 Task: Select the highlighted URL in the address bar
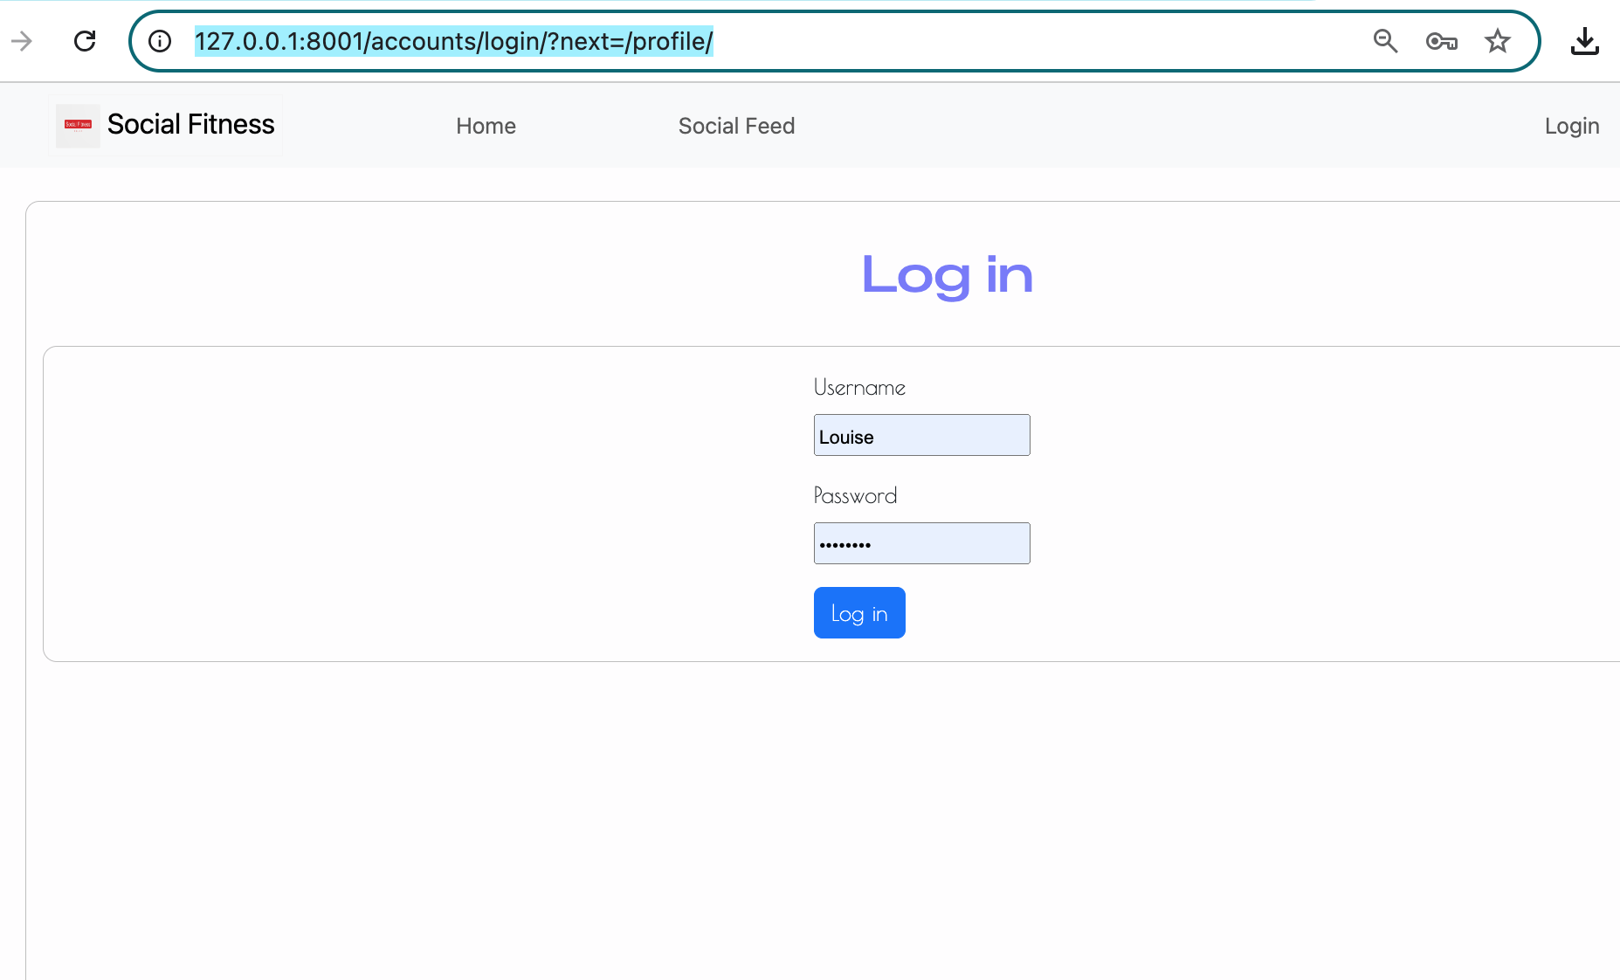(453, 40)
